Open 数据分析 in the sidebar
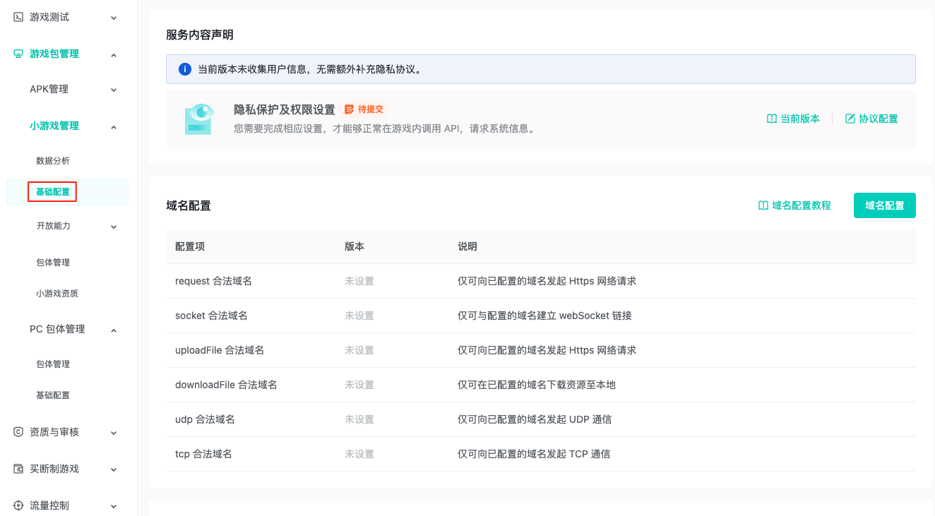Screen dimensions: 935x516 coord(53,161)
